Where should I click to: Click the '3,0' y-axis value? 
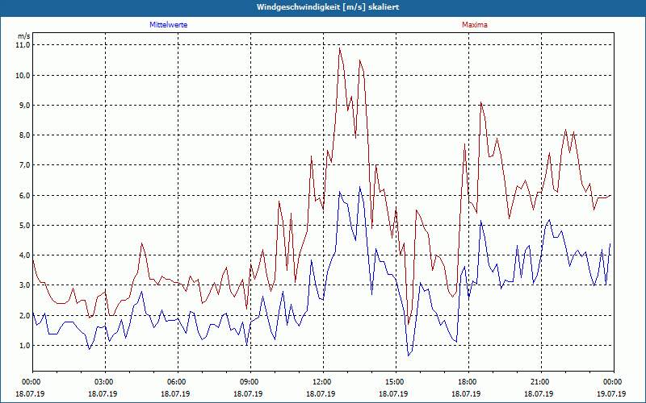point(24,285)
